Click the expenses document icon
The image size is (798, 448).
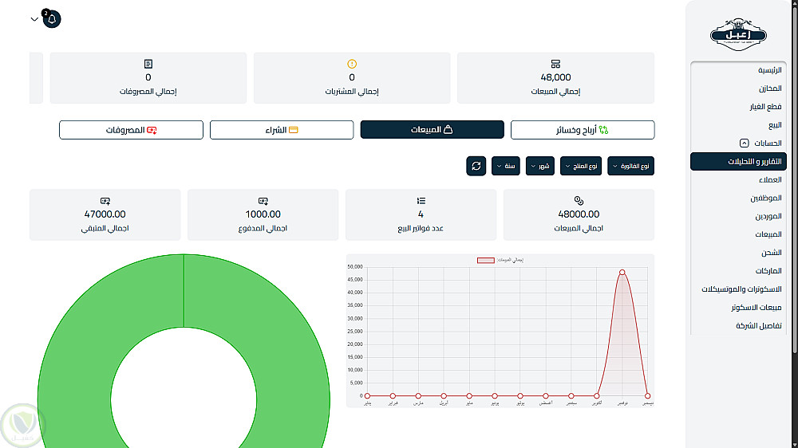(x=148, y=64)
